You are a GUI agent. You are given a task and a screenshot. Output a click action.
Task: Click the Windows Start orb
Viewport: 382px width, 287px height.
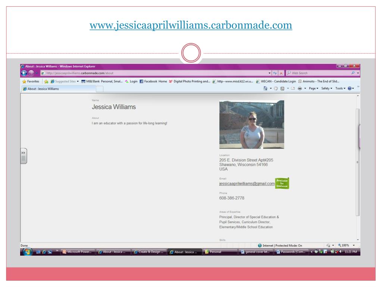tap(27, 251)
